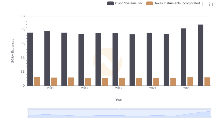Click the tallest Cisco bar for 2024
The width and height of the screenshot is (216, 124).
(x=200, y=55)
